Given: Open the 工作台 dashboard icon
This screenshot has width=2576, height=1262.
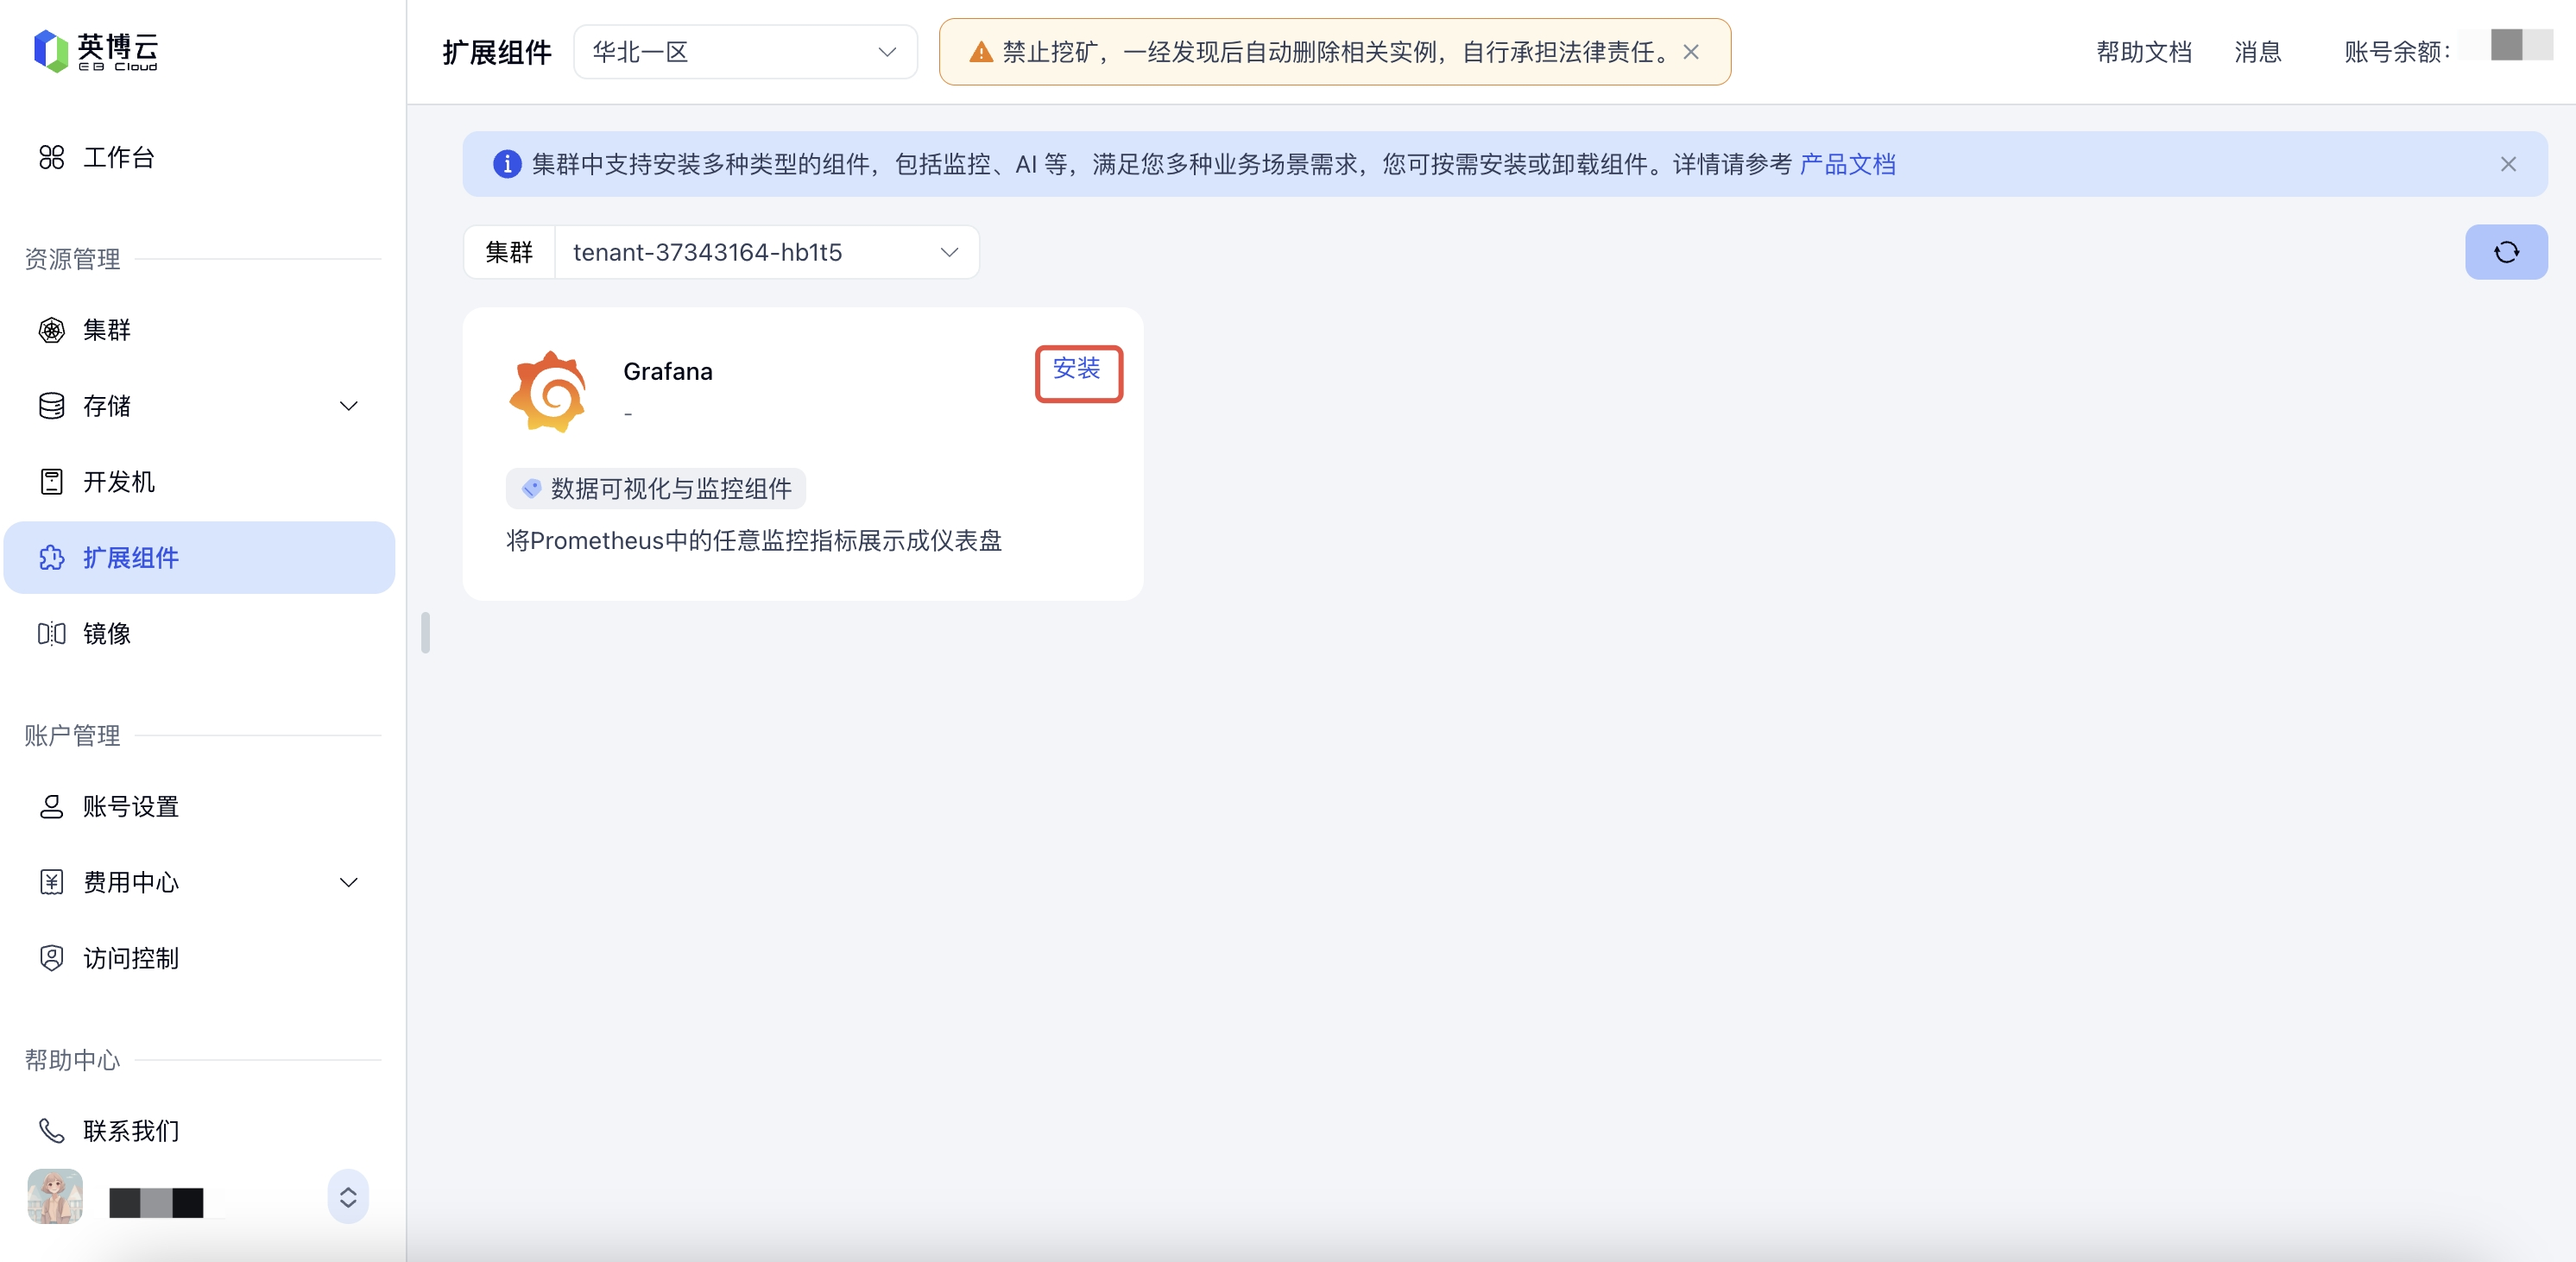Looking at the screenshot, I should [51, 158].
